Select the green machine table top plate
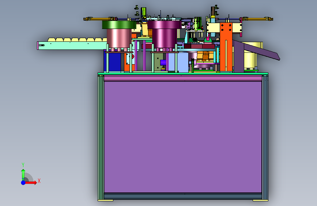 (183, 74)
